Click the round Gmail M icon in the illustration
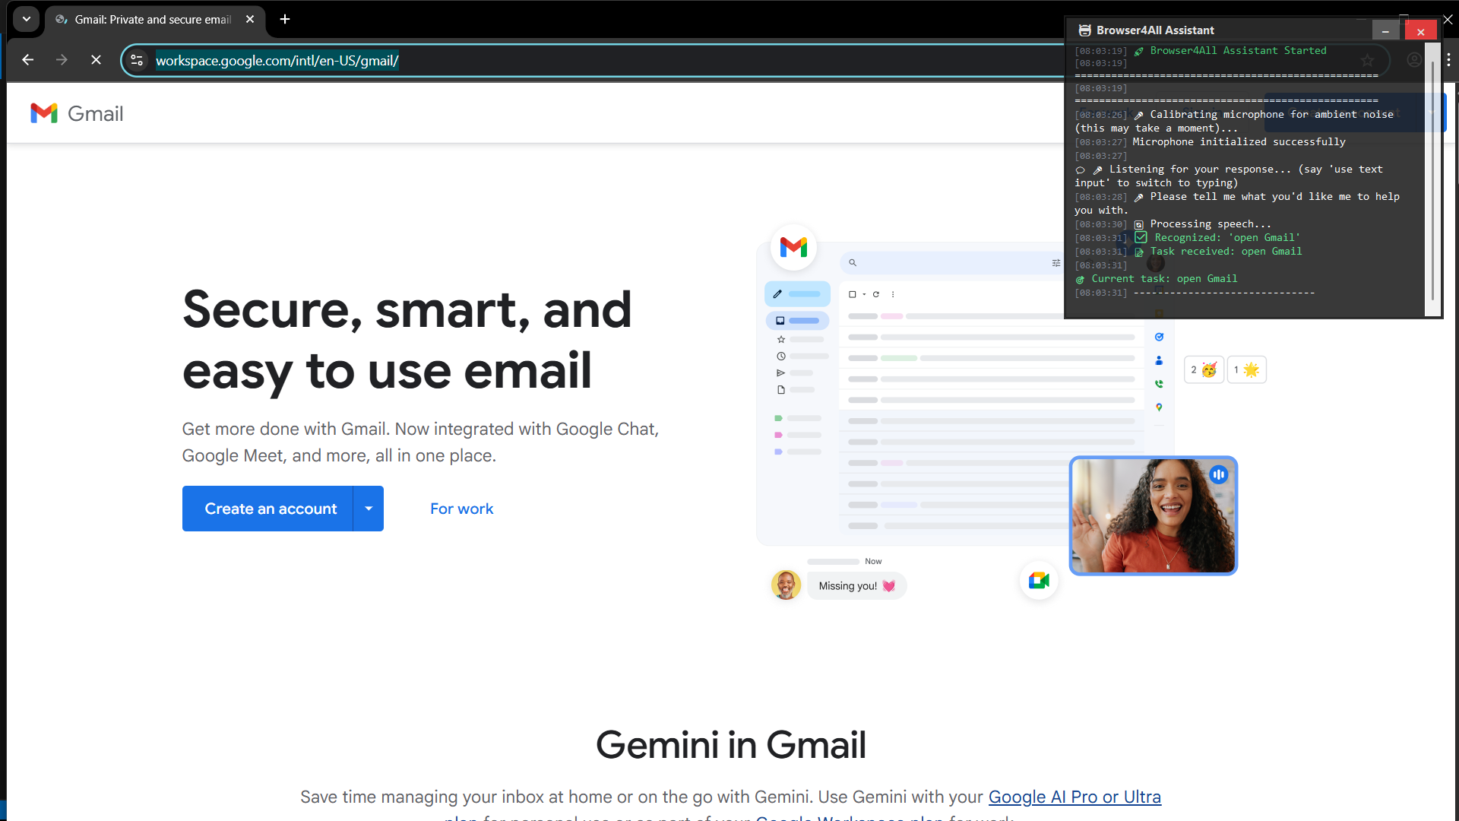This screenshot has height=821, width=1459. coord(793,247)
